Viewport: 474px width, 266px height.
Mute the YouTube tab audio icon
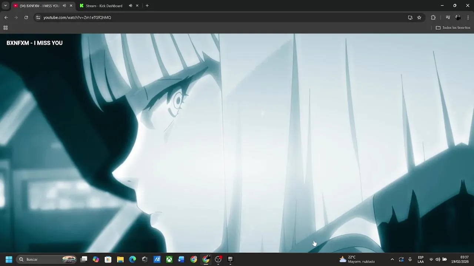[64, 6]
